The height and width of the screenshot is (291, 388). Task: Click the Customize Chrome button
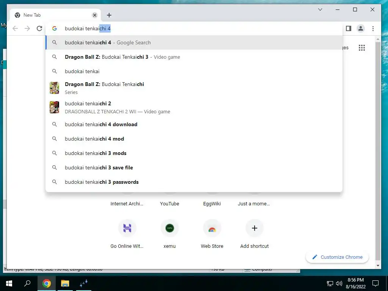click(x=337, y=257)
